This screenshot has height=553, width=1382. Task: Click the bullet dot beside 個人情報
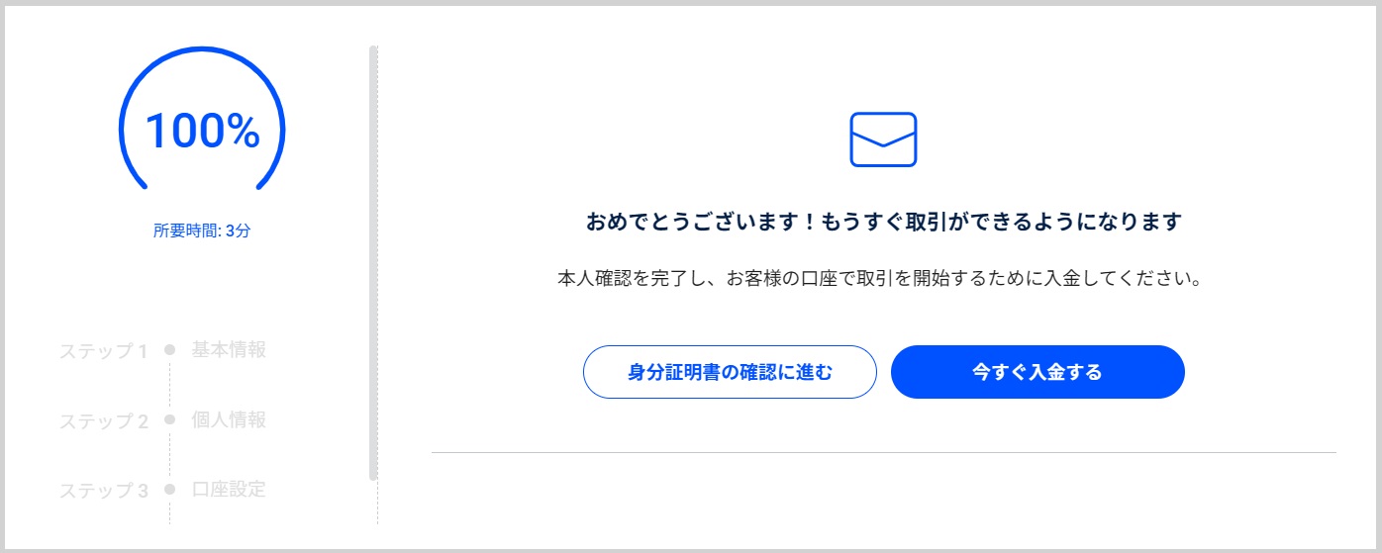(170, 420)
